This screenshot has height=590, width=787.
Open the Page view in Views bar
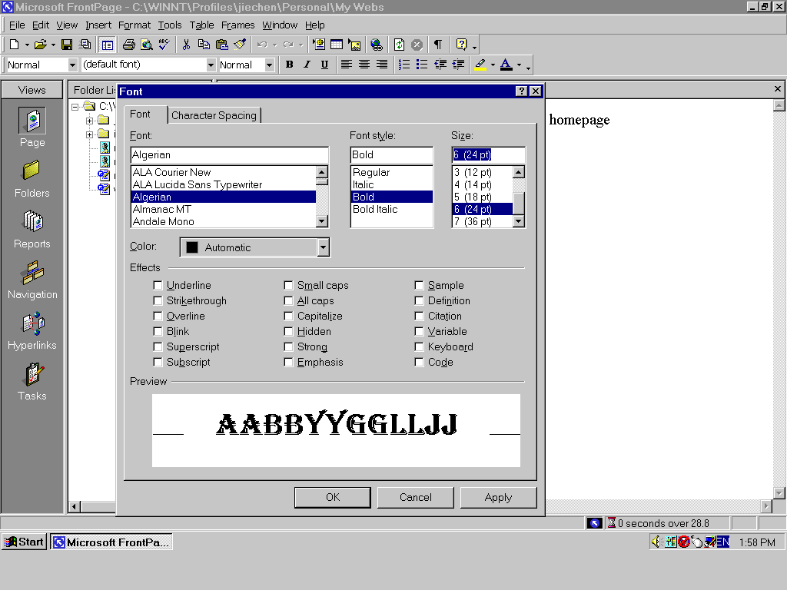32,128
